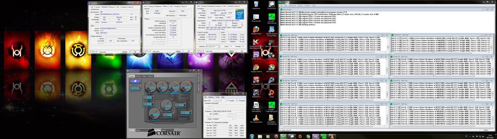Open the prime95 - Verknüpfung (2) shortcut
This screenshot has width=497, height=139.
pyautogui.click(x=271, y=107)
